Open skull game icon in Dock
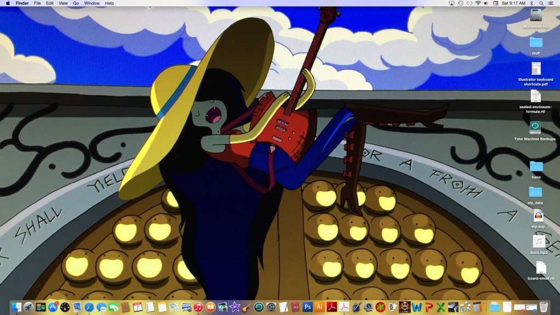 coord(405,307)
